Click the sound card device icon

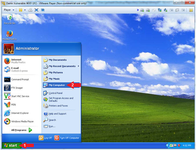point(166,10)
